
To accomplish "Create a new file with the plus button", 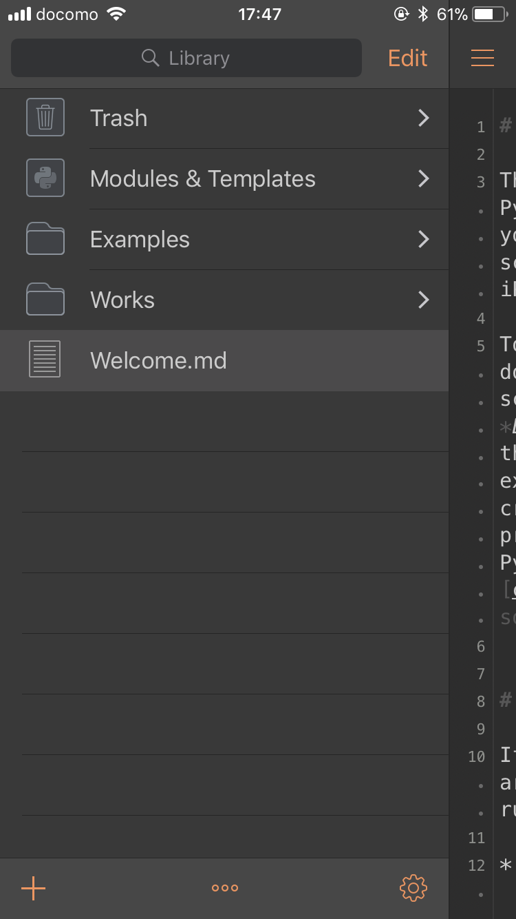I will [x=32, y=888].
